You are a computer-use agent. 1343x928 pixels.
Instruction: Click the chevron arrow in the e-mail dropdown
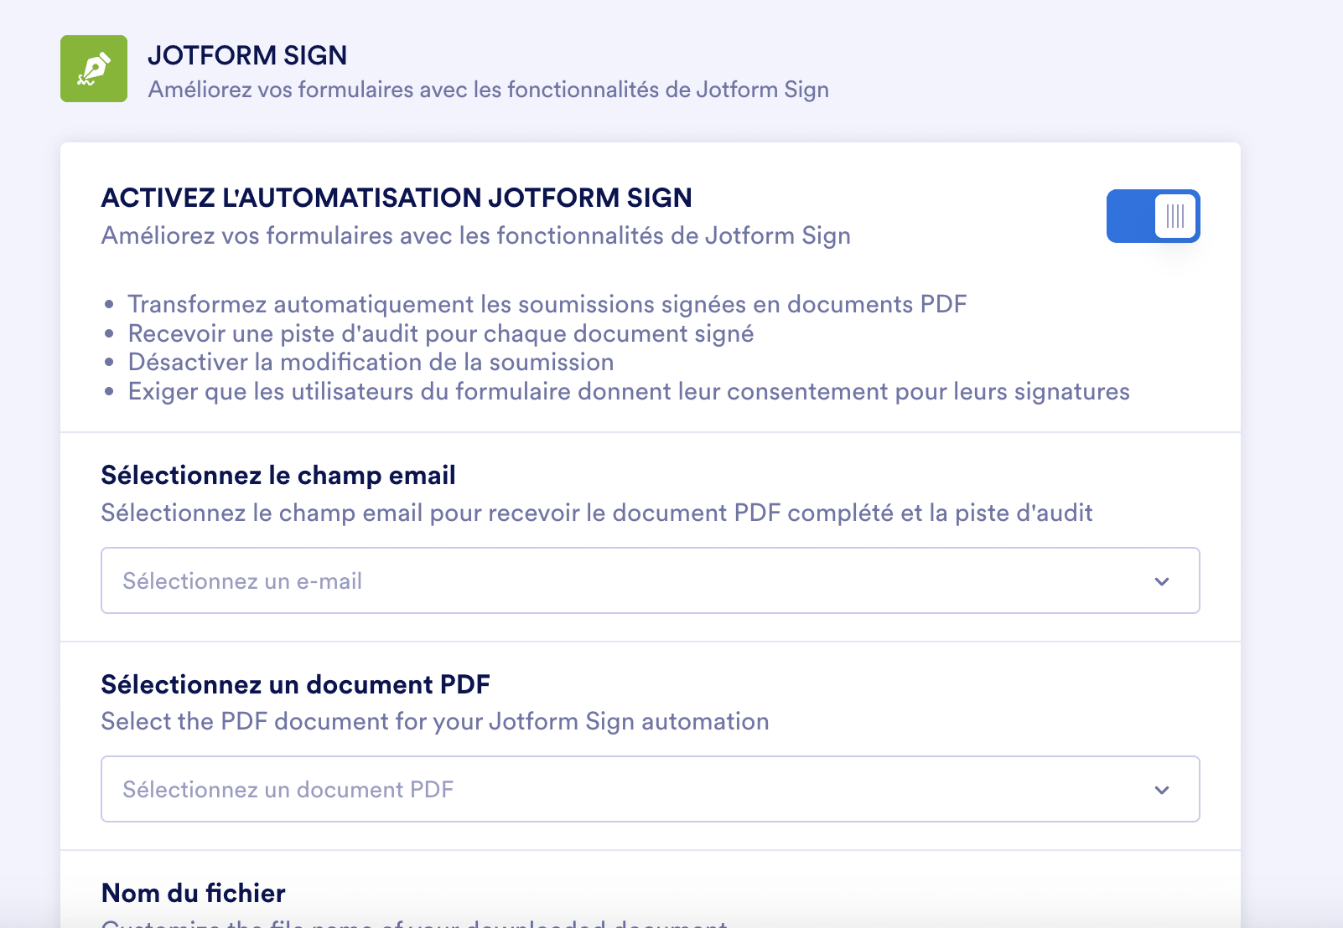point(1162,581)
